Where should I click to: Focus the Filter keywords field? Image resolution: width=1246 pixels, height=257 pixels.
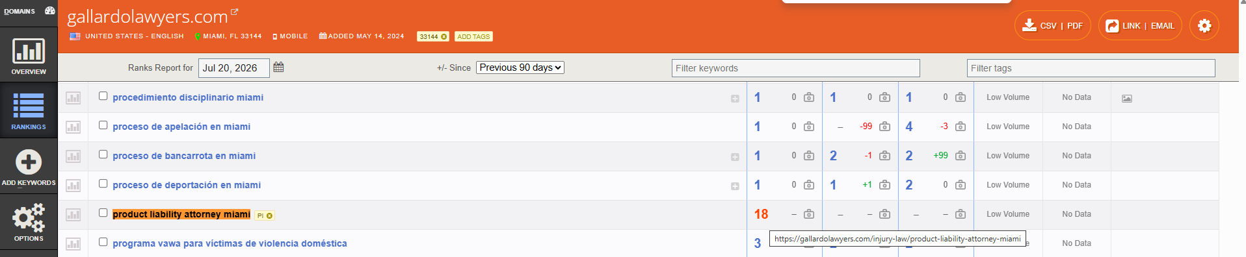pyautogui.click(x=796, y=68)
